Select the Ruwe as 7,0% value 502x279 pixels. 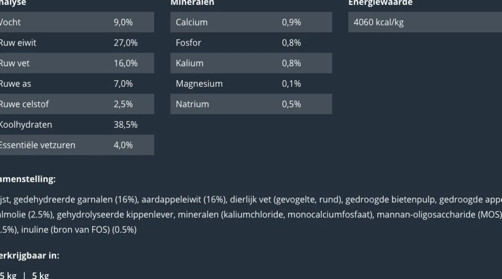[x=123, y=83]
